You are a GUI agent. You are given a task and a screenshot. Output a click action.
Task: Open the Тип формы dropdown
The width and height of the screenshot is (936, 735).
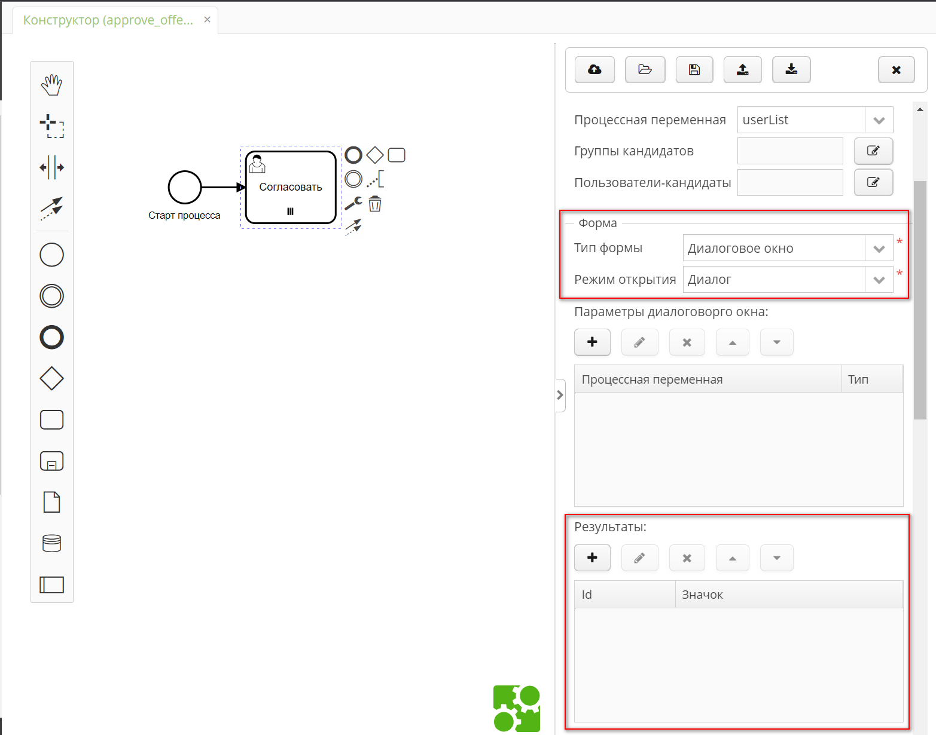(x=879, y=248)
